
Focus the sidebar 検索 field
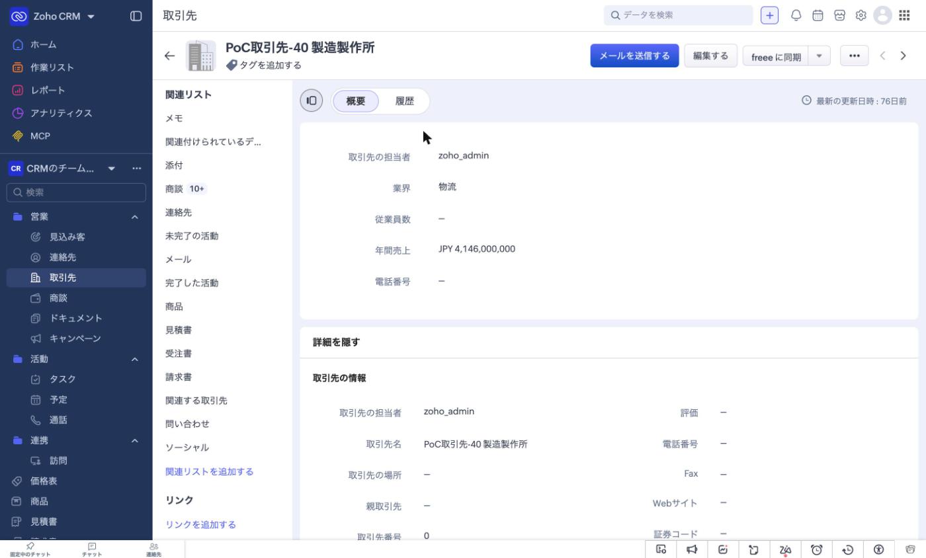click(x=76, y=192)
